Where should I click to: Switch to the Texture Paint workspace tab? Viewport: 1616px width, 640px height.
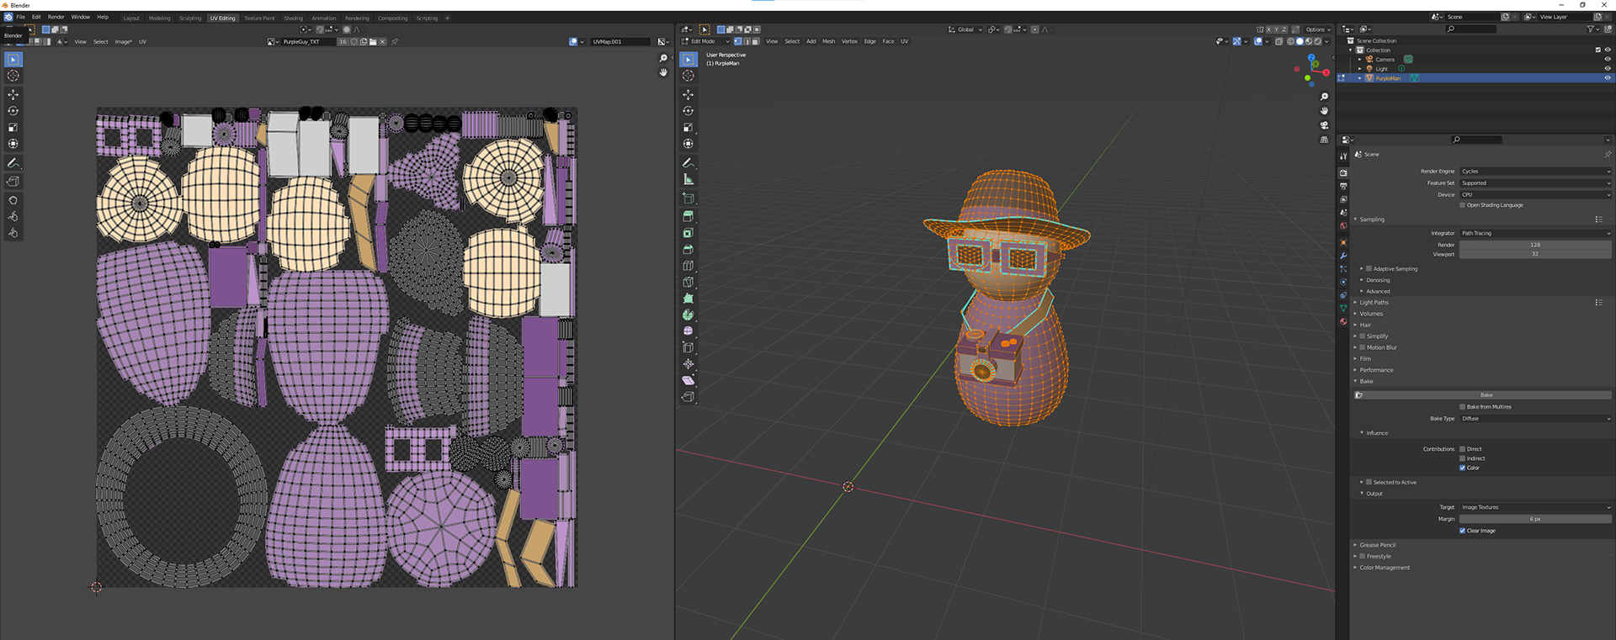[259, 18]
